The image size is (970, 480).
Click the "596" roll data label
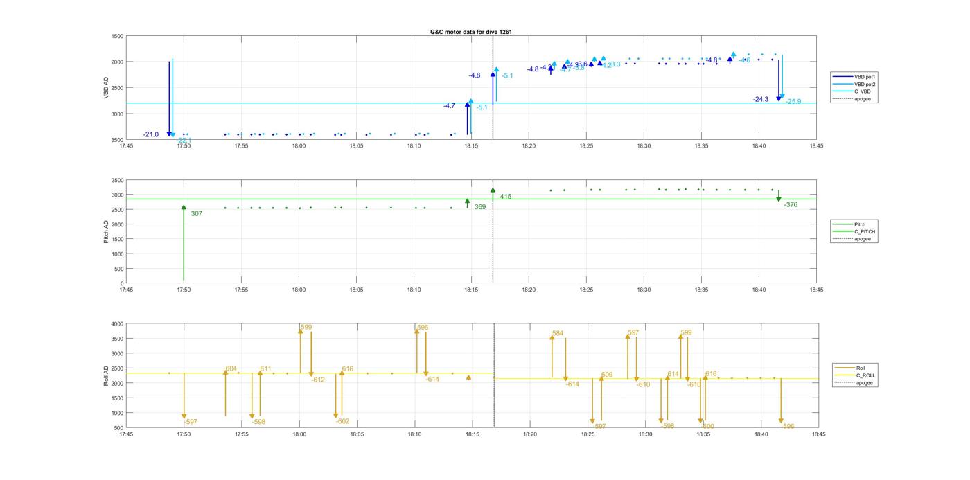click(423, 328)
